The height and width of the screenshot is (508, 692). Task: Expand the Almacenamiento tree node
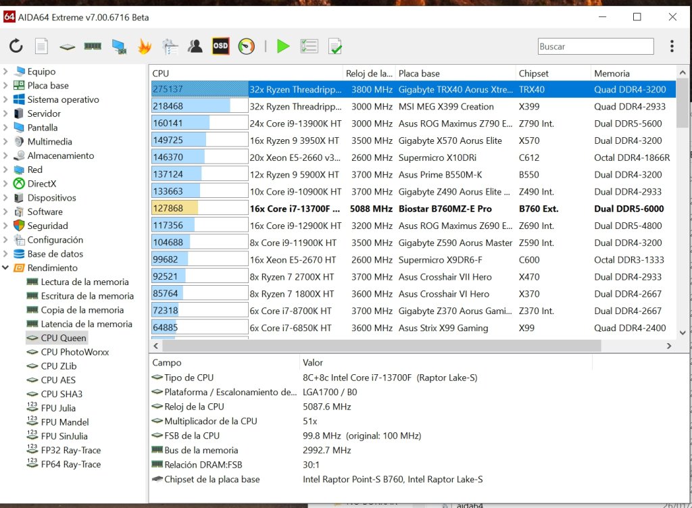[5, 155]
